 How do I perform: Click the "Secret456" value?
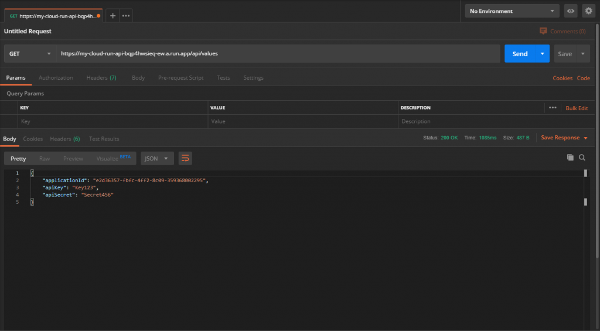pos(97,194)
